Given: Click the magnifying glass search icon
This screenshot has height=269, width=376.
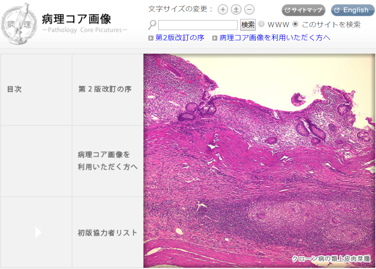Looking at the screenshot, I should (151, 24).
